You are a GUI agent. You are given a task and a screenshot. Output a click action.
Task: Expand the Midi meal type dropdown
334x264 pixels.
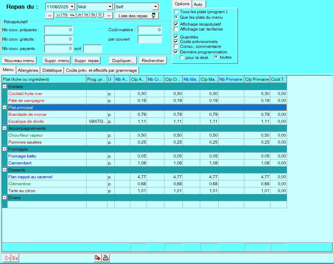tap(110, 7)
